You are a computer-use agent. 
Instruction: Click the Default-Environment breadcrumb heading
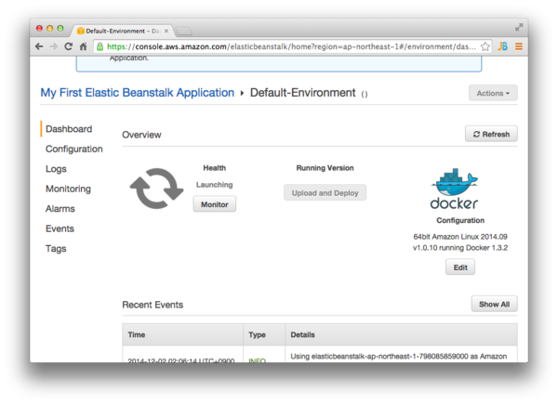pyautogui.click(x=303, y=93)
